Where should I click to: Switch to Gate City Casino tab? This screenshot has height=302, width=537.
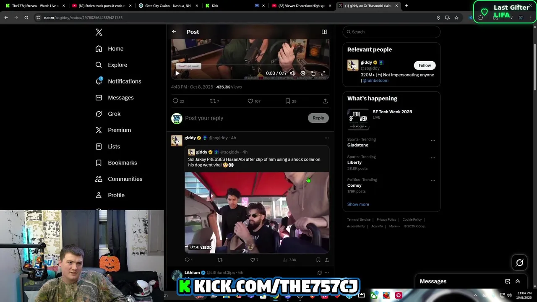pyautogui.click(x=168, y=6)
